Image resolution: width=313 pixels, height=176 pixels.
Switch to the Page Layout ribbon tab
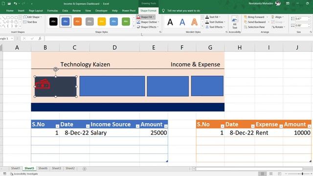[36, 11]
